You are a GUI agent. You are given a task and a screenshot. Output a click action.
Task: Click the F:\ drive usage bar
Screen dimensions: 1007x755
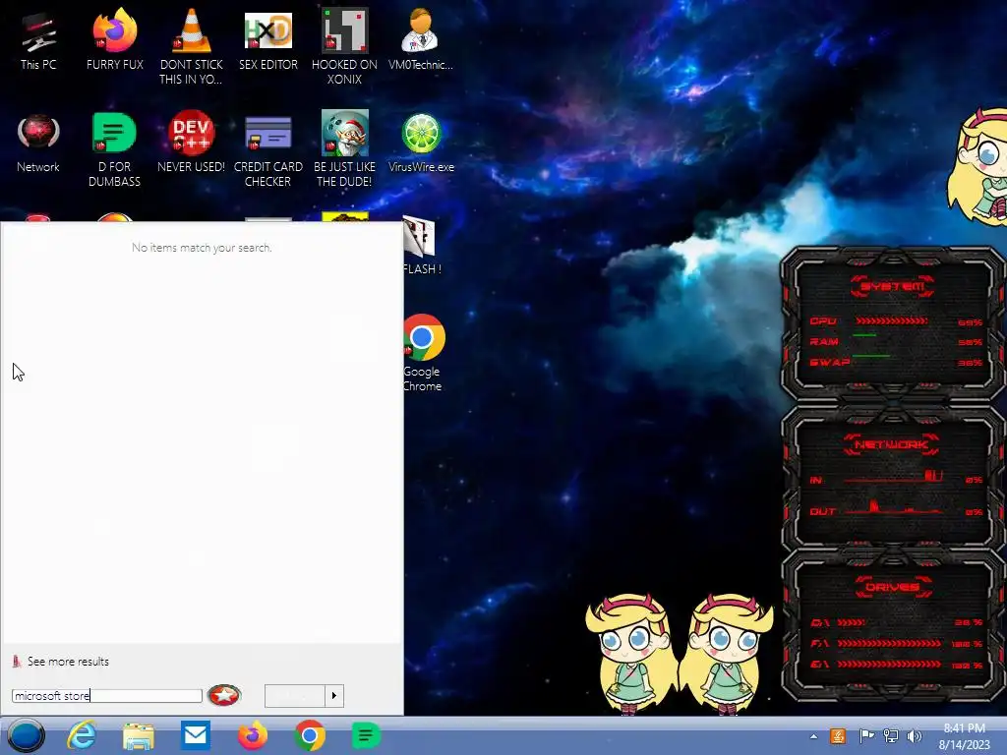pos(889,643)
